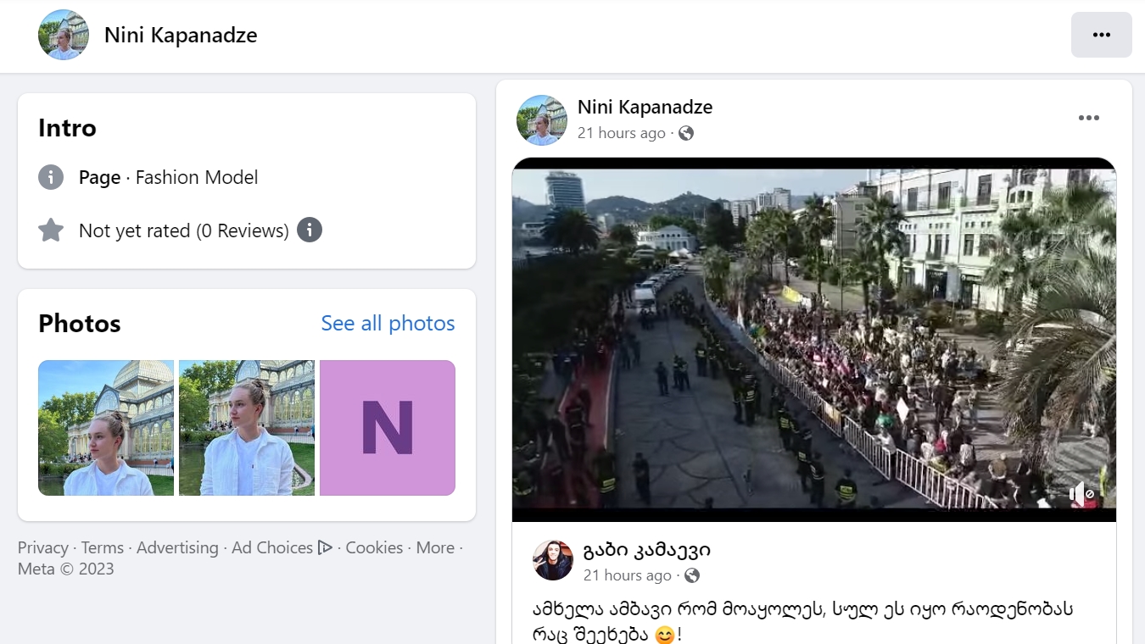Click the Meta © 2023 text
This screenshot has height=644, width=1145.
pyautogui.click(x=66, y=569)
